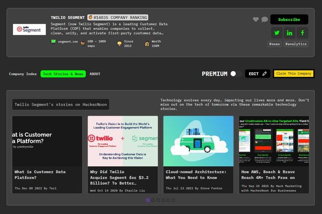Open 'Why Did Twilio Acquire Segment' title
322x214 pixels.
[119, 178]
